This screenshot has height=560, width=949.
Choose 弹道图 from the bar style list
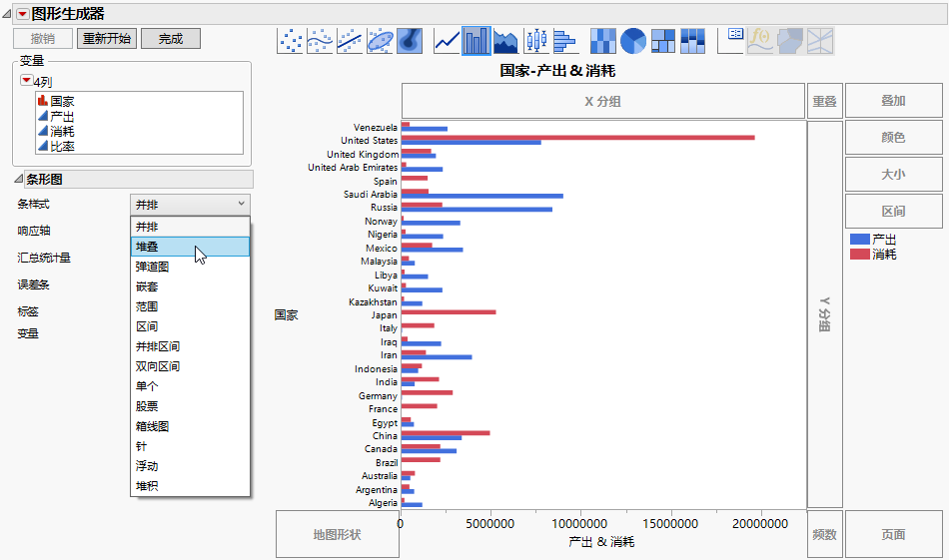[x=190, y=267]
